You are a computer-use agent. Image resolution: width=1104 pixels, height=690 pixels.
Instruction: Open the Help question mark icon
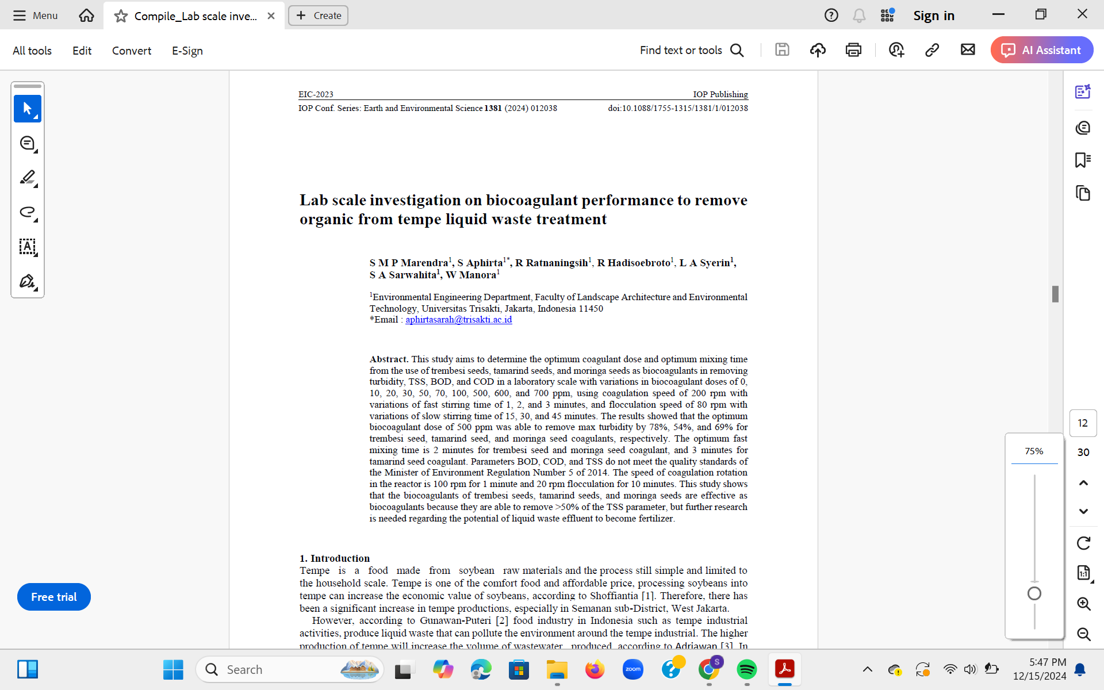pyautogui.click(x=831, y=16)
